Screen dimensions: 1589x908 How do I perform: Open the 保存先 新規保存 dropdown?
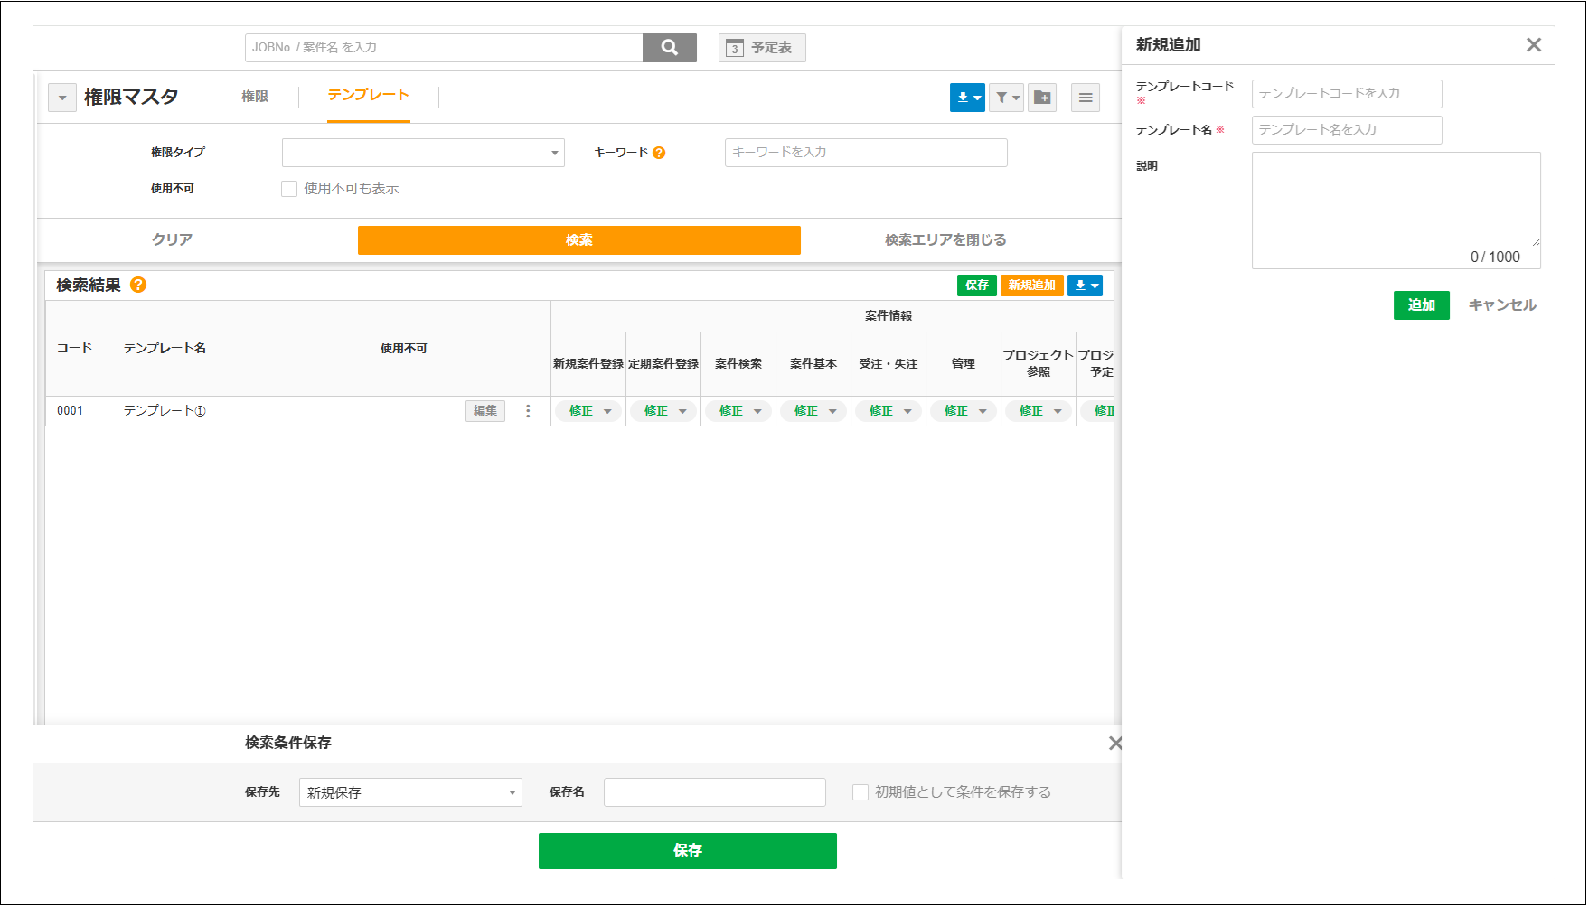tap(410, 792)
